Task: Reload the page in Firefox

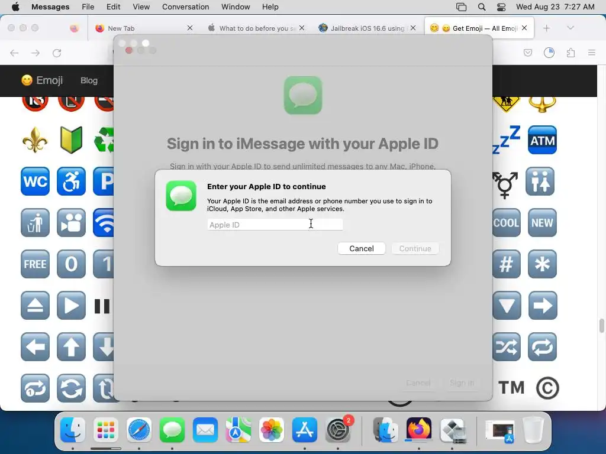Action: click(x=57, y=53)
